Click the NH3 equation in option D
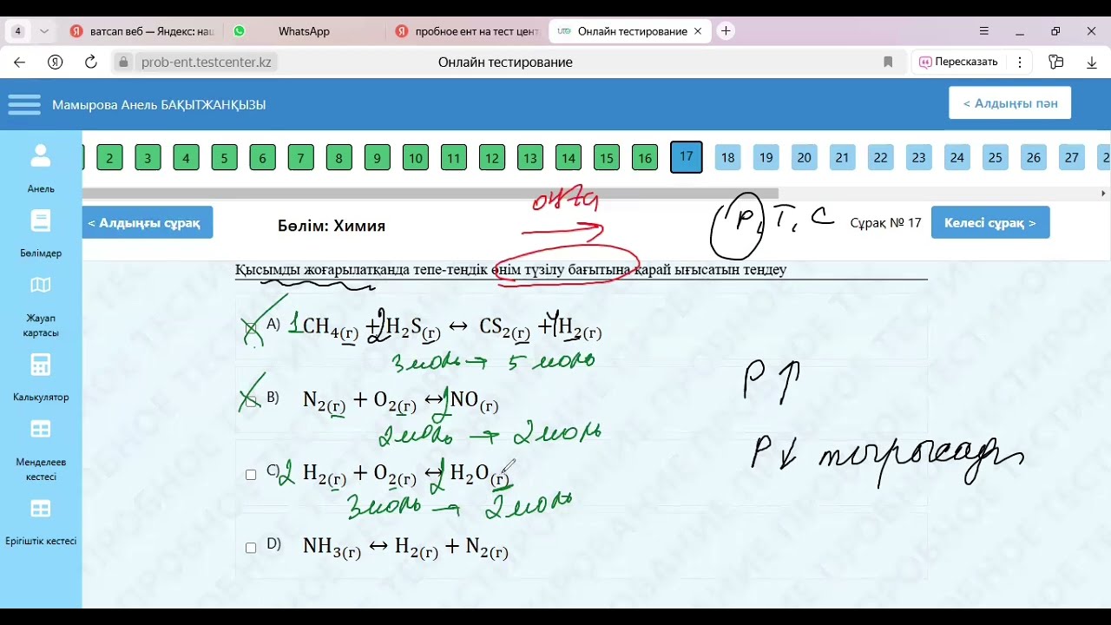1111x625 pixels. coord(405,547)
